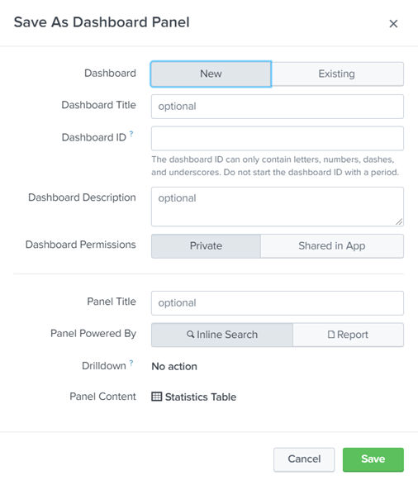Choose Inline Search to power panel
Viewport: 418px width, 485px height.
point(222,335)
